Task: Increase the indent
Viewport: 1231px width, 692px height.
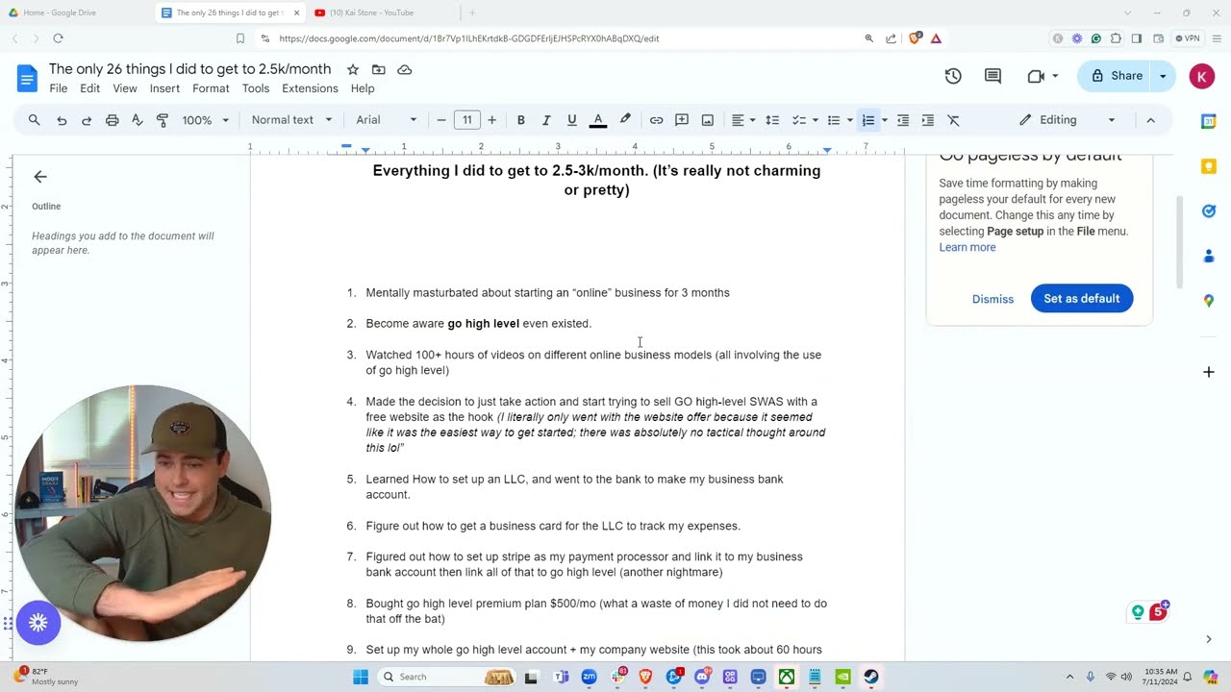Action: (x=928, y=120)
